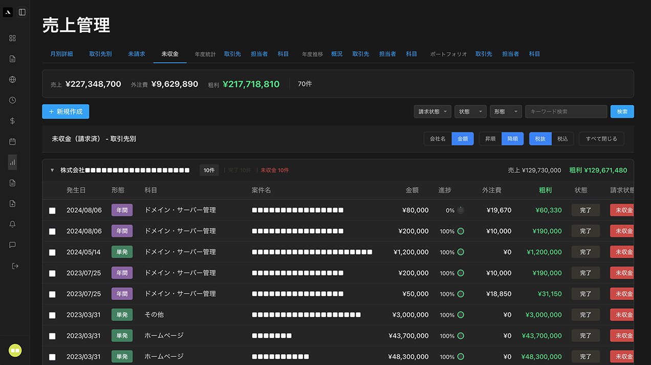Click the notification bell icon

[13, 224]
